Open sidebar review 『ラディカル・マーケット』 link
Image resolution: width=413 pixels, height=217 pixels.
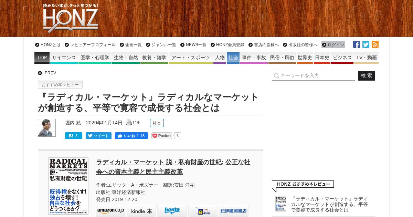[329, 204]
